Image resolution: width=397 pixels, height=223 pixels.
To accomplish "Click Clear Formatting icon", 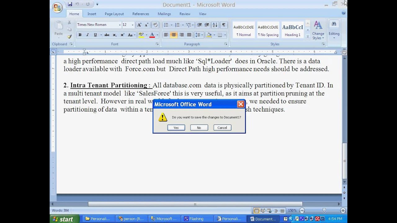I will (x=156, y=25).
